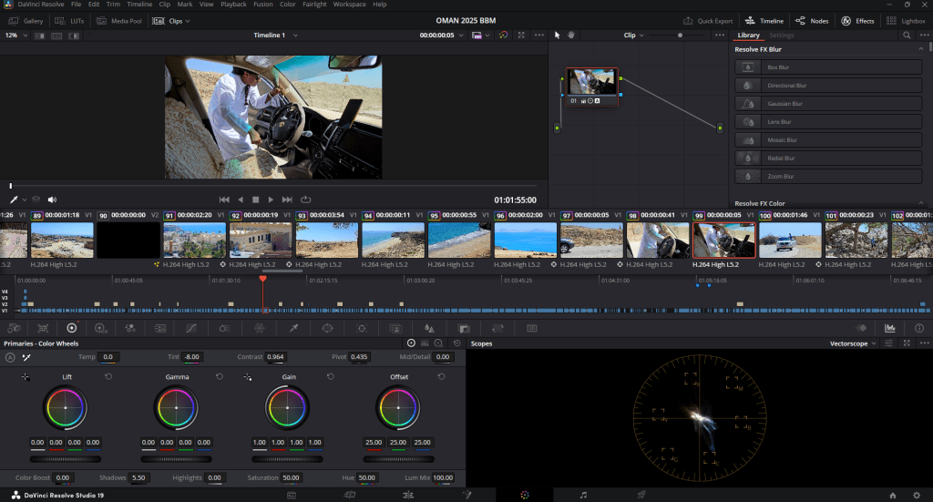Select the Color Wheels palette icon
Image resolution: width=933 pixels, height=502 pixels.
[x=72, y=328]
